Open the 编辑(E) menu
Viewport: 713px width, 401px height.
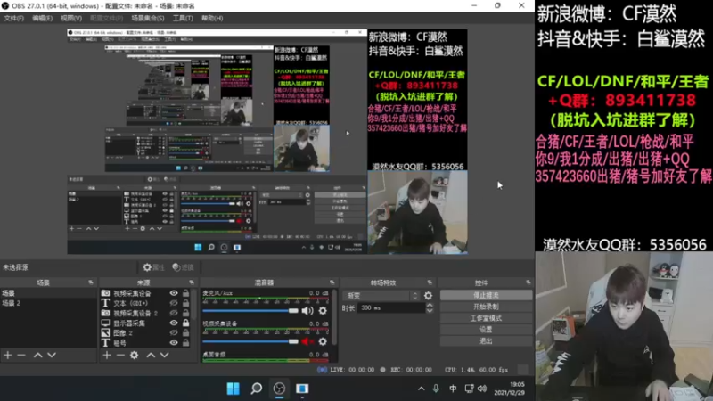(42, 18)
